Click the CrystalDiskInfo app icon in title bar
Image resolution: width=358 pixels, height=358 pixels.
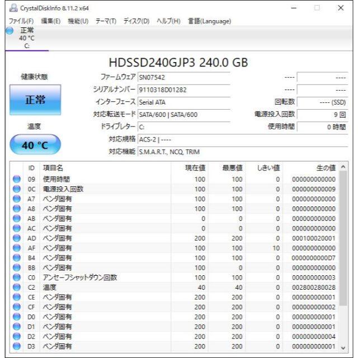[x=13, y=8]
